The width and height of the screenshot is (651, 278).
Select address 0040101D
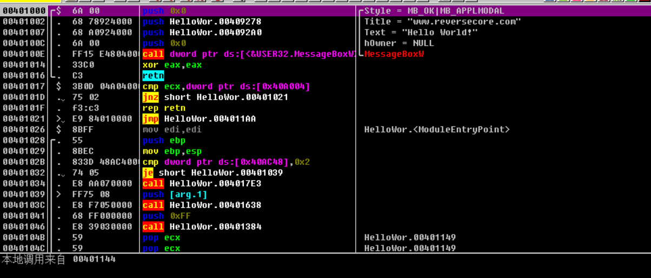24,97
